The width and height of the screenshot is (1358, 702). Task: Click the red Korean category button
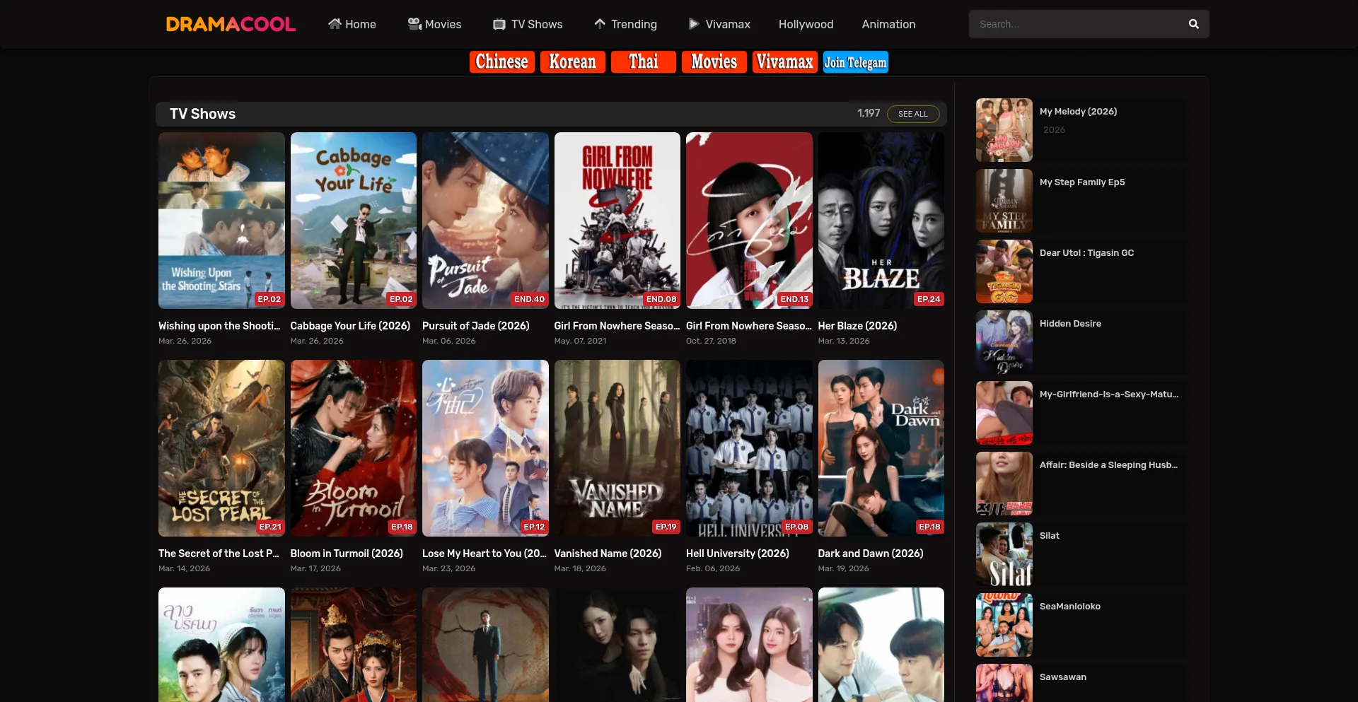tap(572, 62)
